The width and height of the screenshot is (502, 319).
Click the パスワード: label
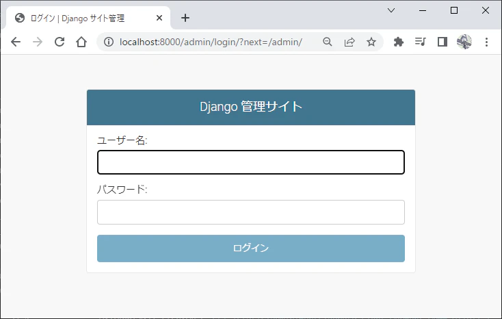(122, 190)
